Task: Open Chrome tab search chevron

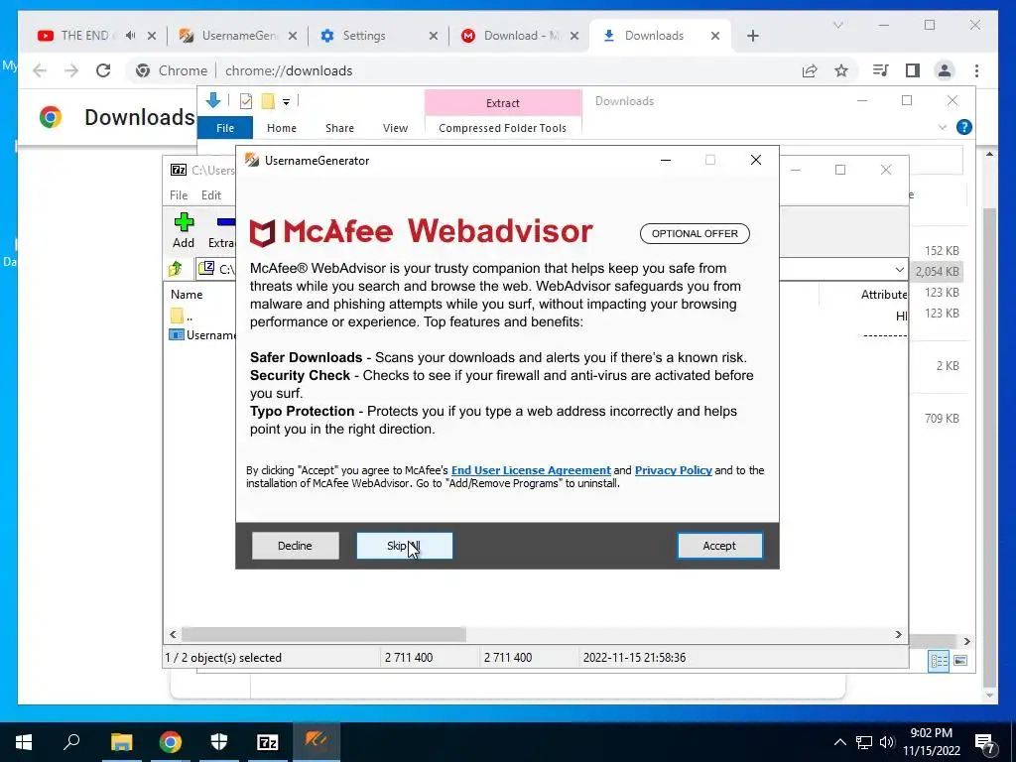Action: click(837, 25)
